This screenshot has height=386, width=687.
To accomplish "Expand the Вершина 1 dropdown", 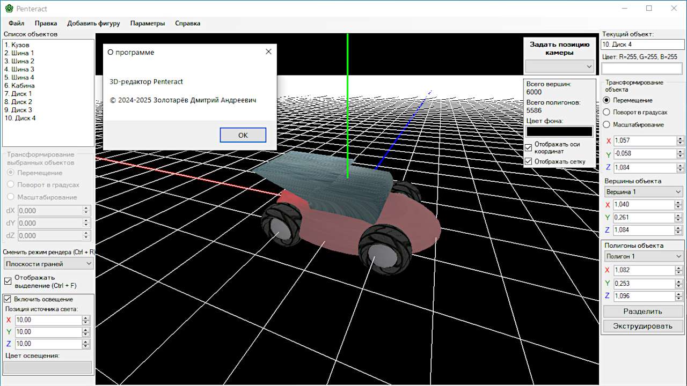I will [x=642, y=192].
